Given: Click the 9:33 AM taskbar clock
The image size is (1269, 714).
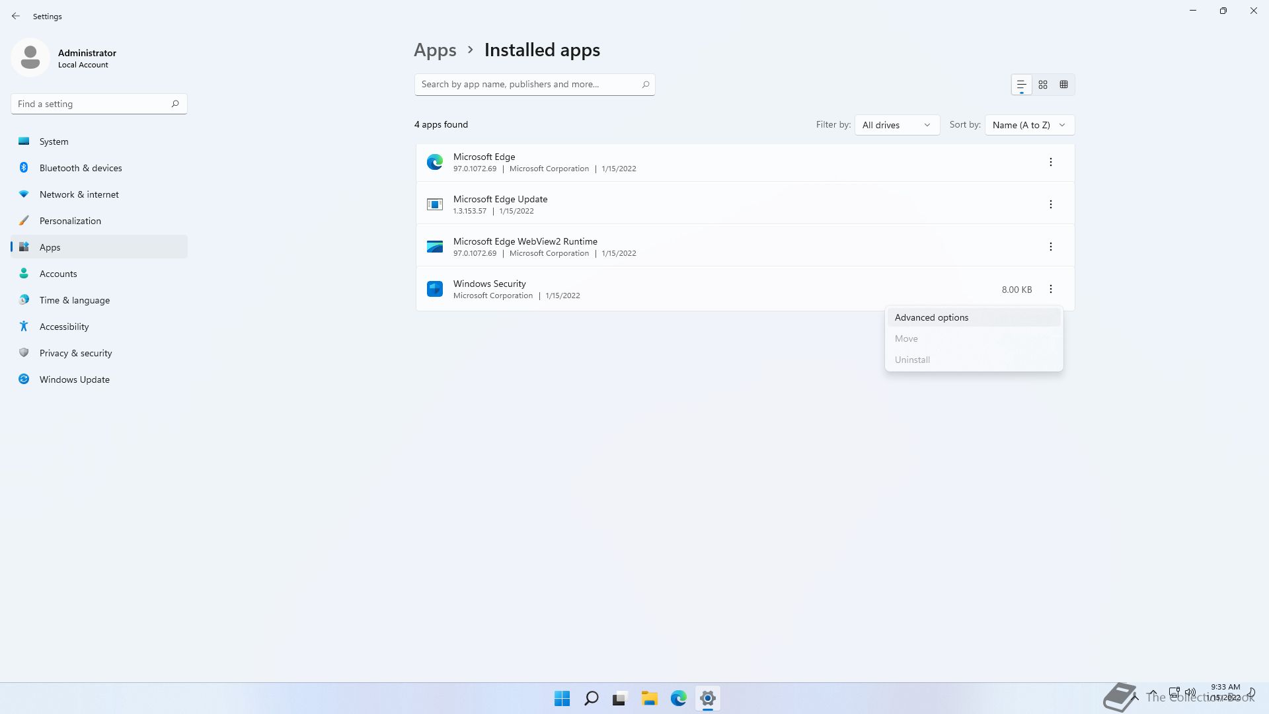Looking at the screenshot, I should pos(1225,687).
